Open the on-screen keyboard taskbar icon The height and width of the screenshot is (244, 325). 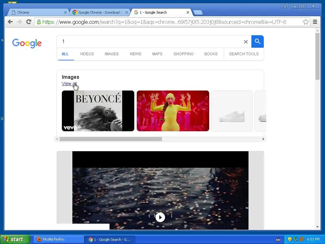pos(278,240)
